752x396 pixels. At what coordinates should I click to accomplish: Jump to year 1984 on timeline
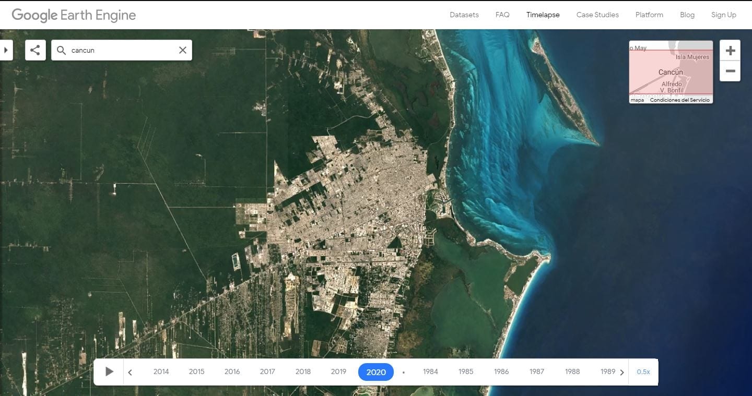click(430, 371)
